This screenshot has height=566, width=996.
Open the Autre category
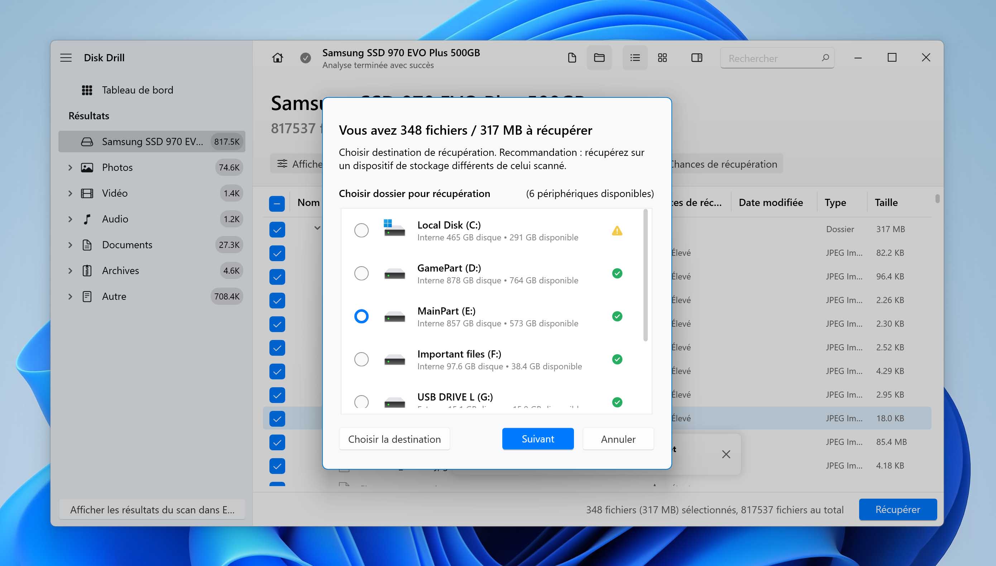[x=114, y=296]
